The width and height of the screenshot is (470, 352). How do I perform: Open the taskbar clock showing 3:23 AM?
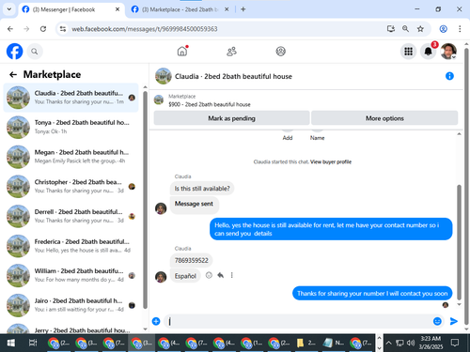point(431,343)
